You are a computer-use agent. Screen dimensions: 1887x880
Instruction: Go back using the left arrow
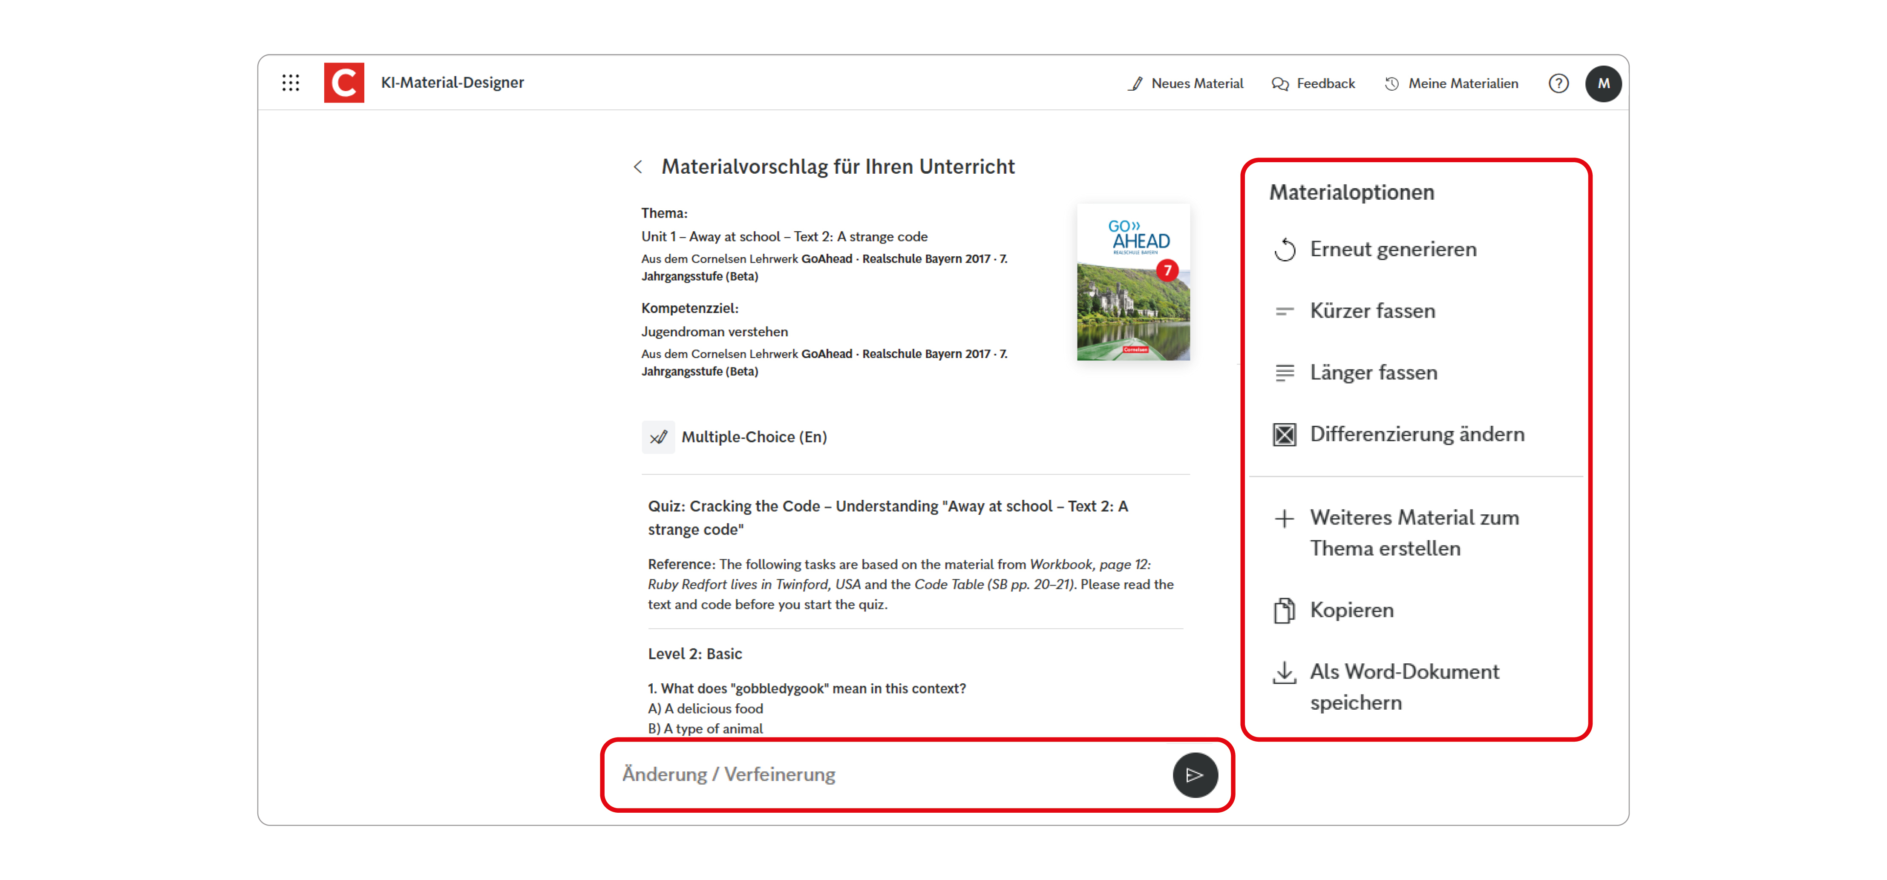639,167
